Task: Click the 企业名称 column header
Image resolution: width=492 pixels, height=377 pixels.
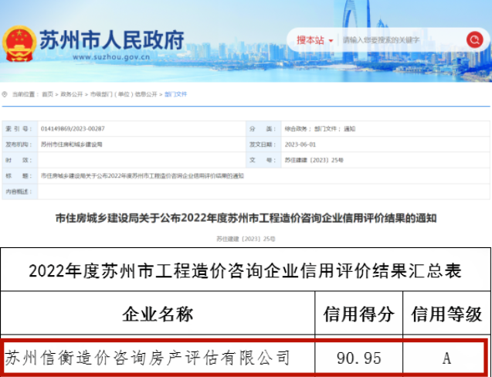Action: [158, 314]
